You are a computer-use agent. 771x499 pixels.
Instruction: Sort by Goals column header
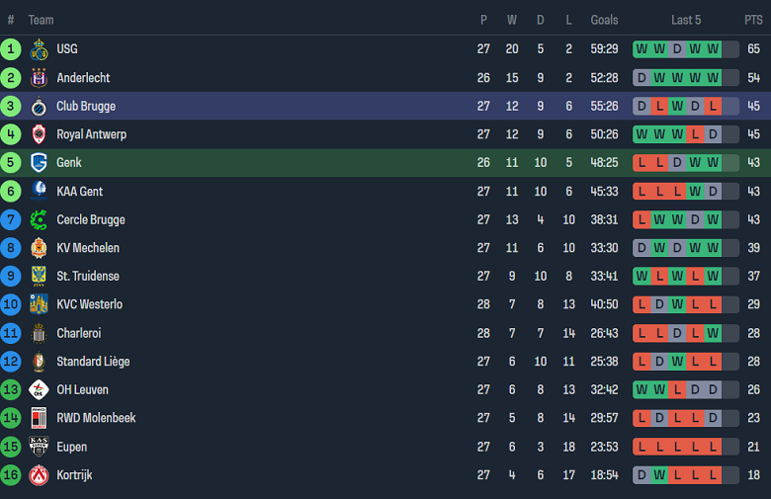[604, 20]
